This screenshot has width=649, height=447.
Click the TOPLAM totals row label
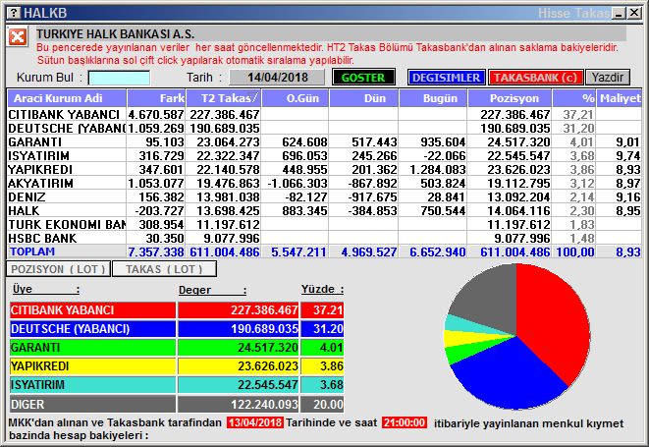point(32,251)
